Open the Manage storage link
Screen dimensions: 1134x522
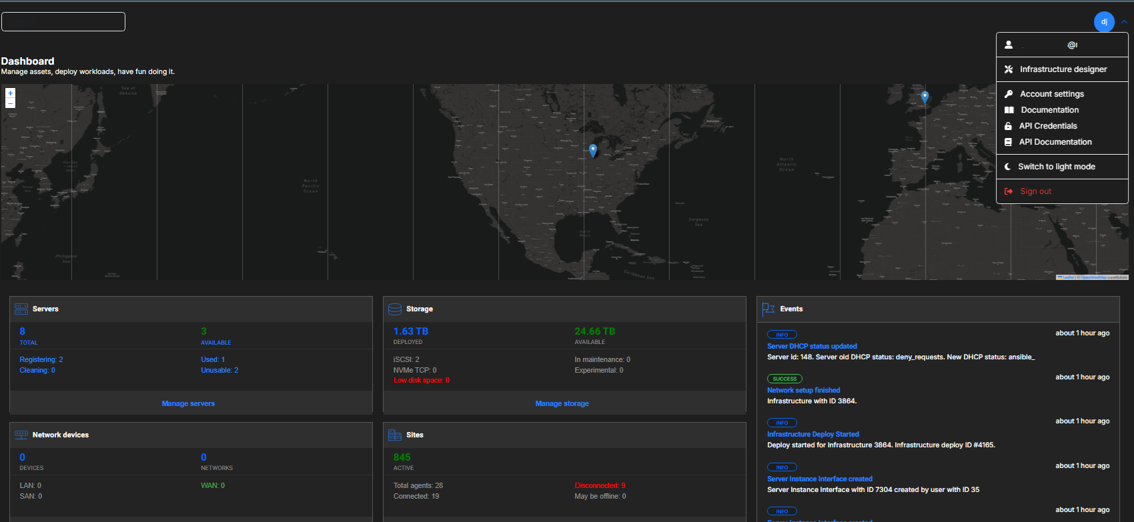tap(562, 403)
